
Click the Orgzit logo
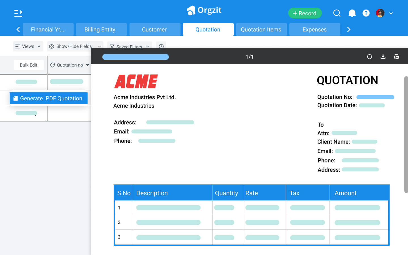tap(204, 10)
